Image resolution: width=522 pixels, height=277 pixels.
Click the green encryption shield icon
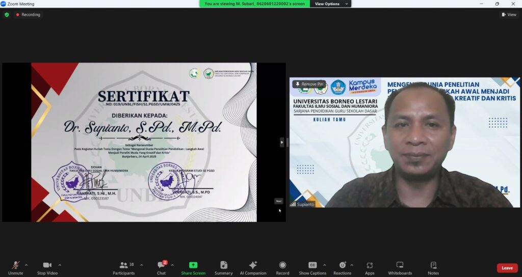click(x=7, y=15)
